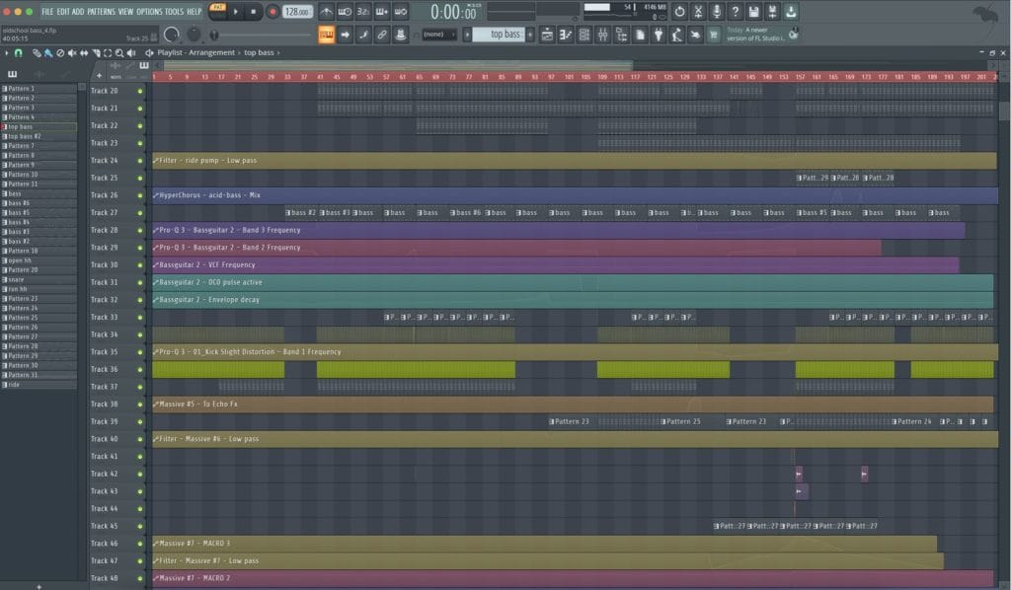Open the project picker pages icon
This screenshot has height=590, width=1011.
(x=640, y=35)
